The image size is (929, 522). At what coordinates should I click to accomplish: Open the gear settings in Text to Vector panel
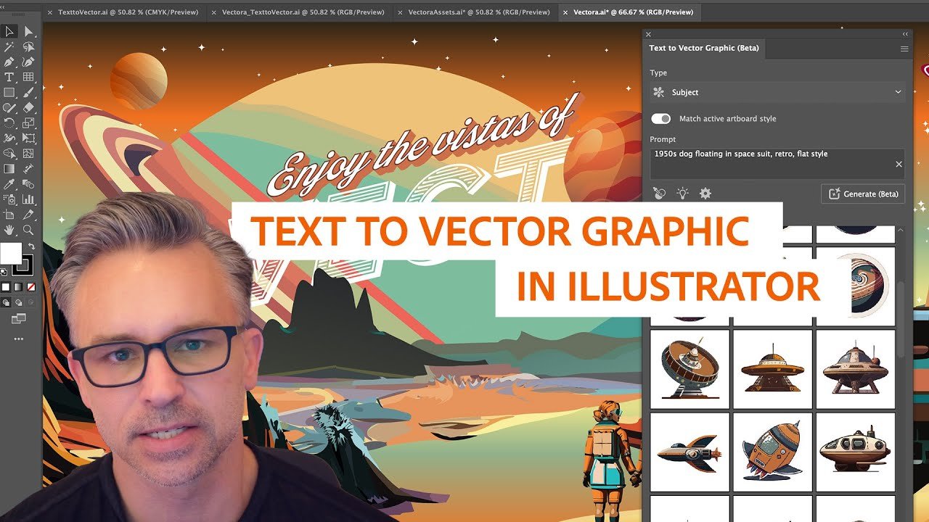(705, 194)
